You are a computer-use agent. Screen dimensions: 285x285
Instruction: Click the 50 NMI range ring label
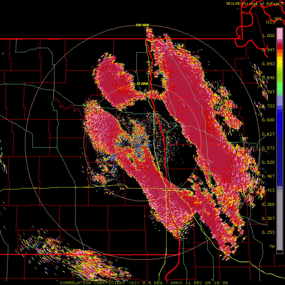click(x=142, y=84)
